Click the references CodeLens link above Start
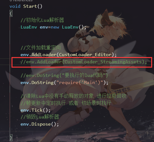 coord(21,1)
